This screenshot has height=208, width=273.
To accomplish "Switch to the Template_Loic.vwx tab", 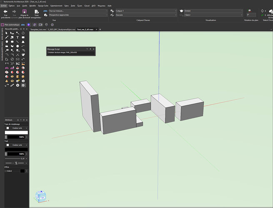I will 38,30.
